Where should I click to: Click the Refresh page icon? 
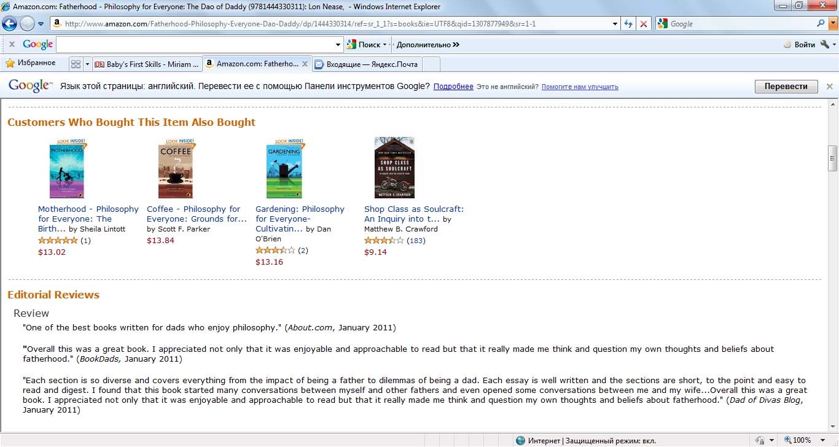pyautogui.click(x=628, y=24)
